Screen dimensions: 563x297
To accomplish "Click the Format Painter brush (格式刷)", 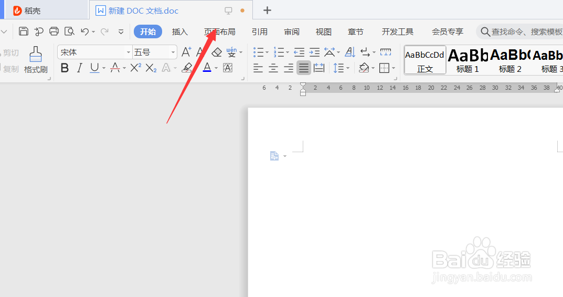I will (x=36, y=60).
